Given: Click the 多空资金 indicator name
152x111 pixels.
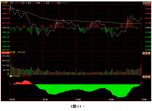Looking at the screenshot, I should [16, 76].
